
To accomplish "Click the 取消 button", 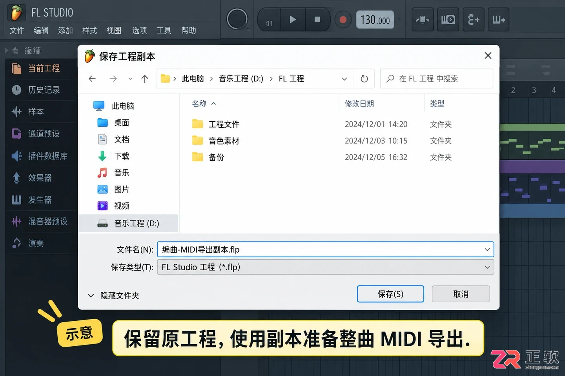I will (x=461, y=294).
